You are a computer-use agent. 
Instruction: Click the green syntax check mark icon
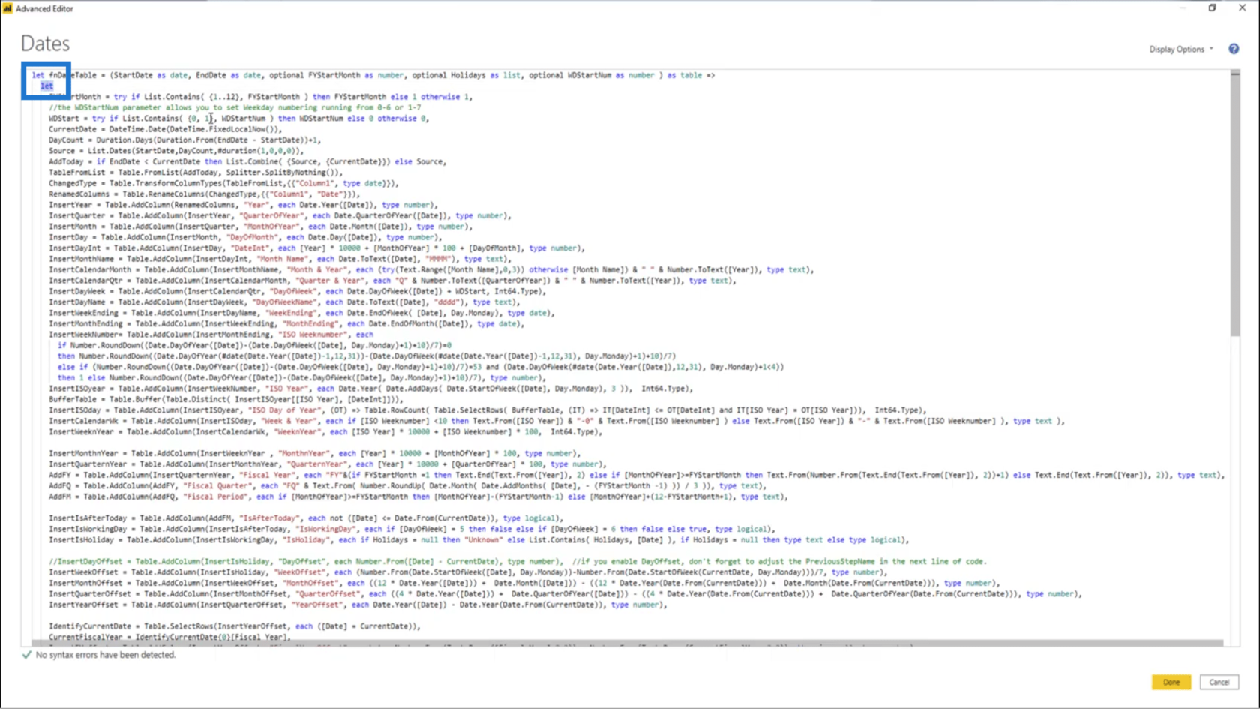(x=27, y=655)
